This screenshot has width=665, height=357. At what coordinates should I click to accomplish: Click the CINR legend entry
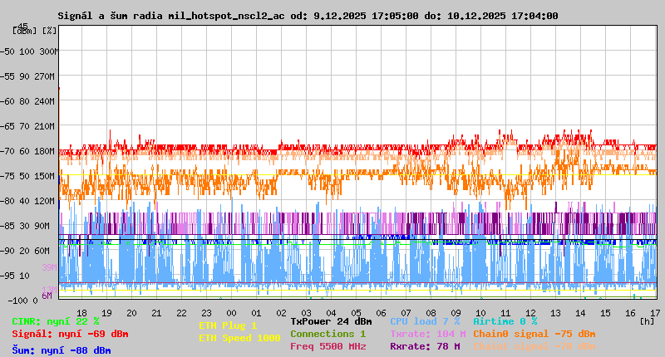(56, 321)
